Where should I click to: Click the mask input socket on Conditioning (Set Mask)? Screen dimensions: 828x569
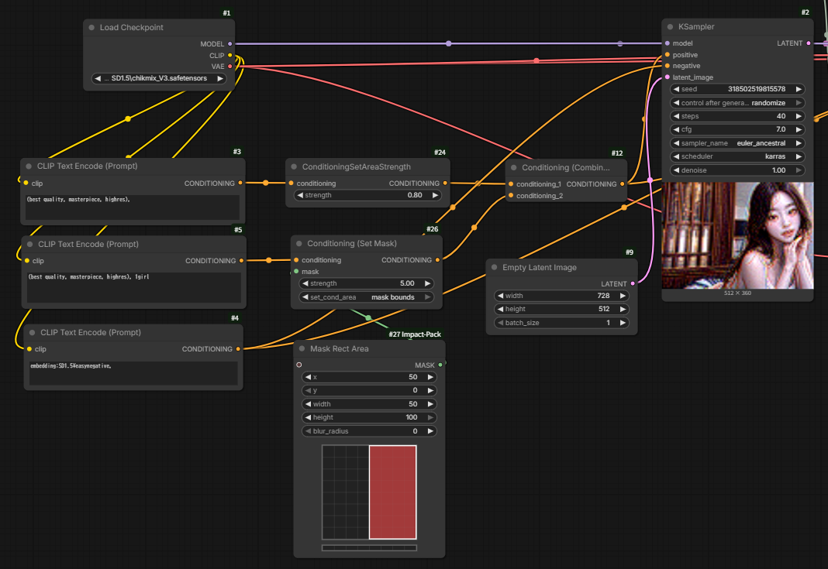[x=296, y=272]
